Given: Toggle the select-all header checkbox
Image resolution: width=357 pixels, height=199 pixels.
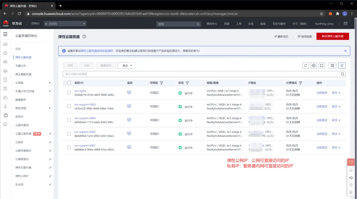Looking at the screenshot, I should pyautogui.click(x=69, y=83).
